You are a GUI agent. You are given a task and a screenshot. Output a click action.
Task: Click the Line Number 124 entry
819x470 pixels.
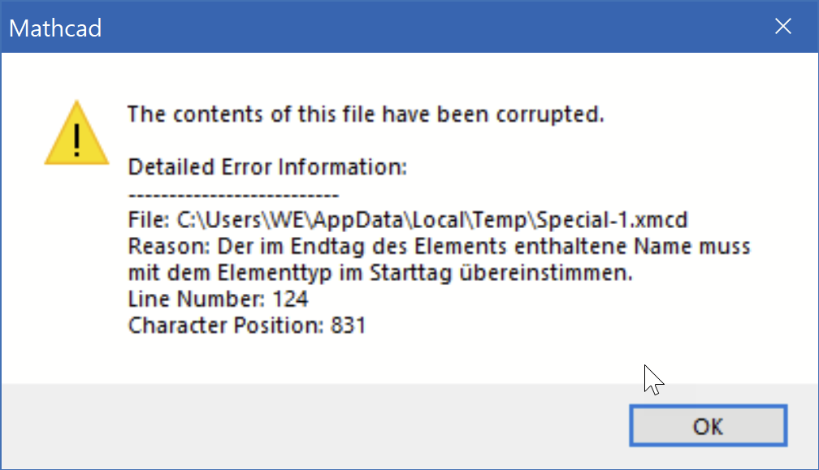pos(218,299)
